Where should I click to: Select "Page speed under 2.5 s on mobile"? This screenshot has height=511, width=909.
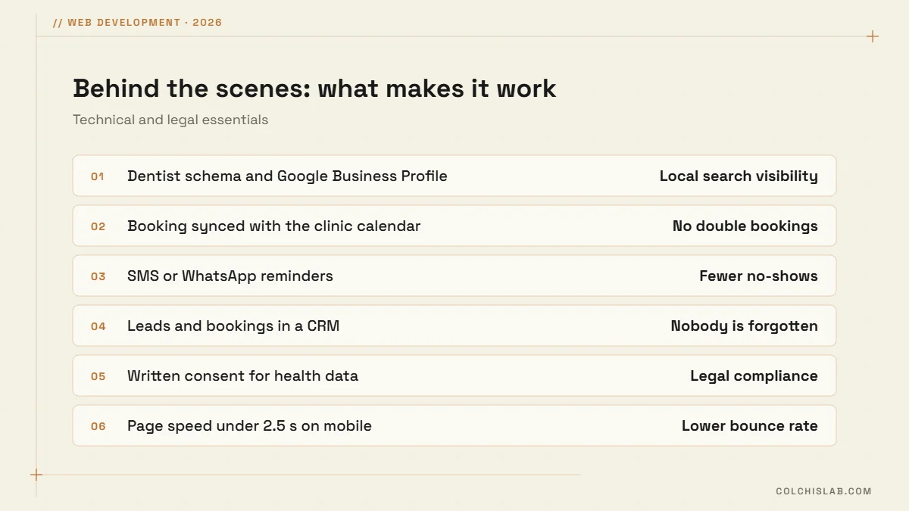pyautogui.click(x=249, y=426)
